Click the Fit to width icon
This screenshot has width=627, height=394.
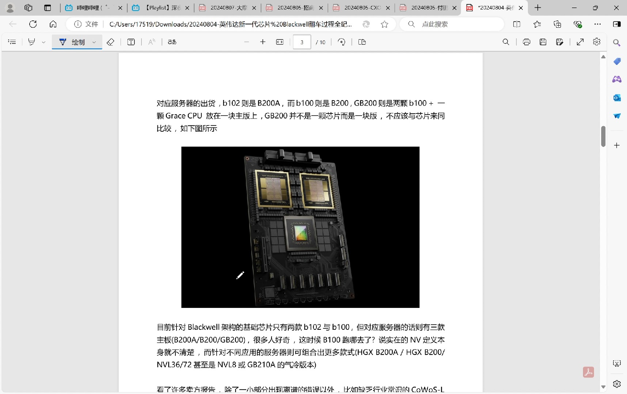tap(280, 42)
